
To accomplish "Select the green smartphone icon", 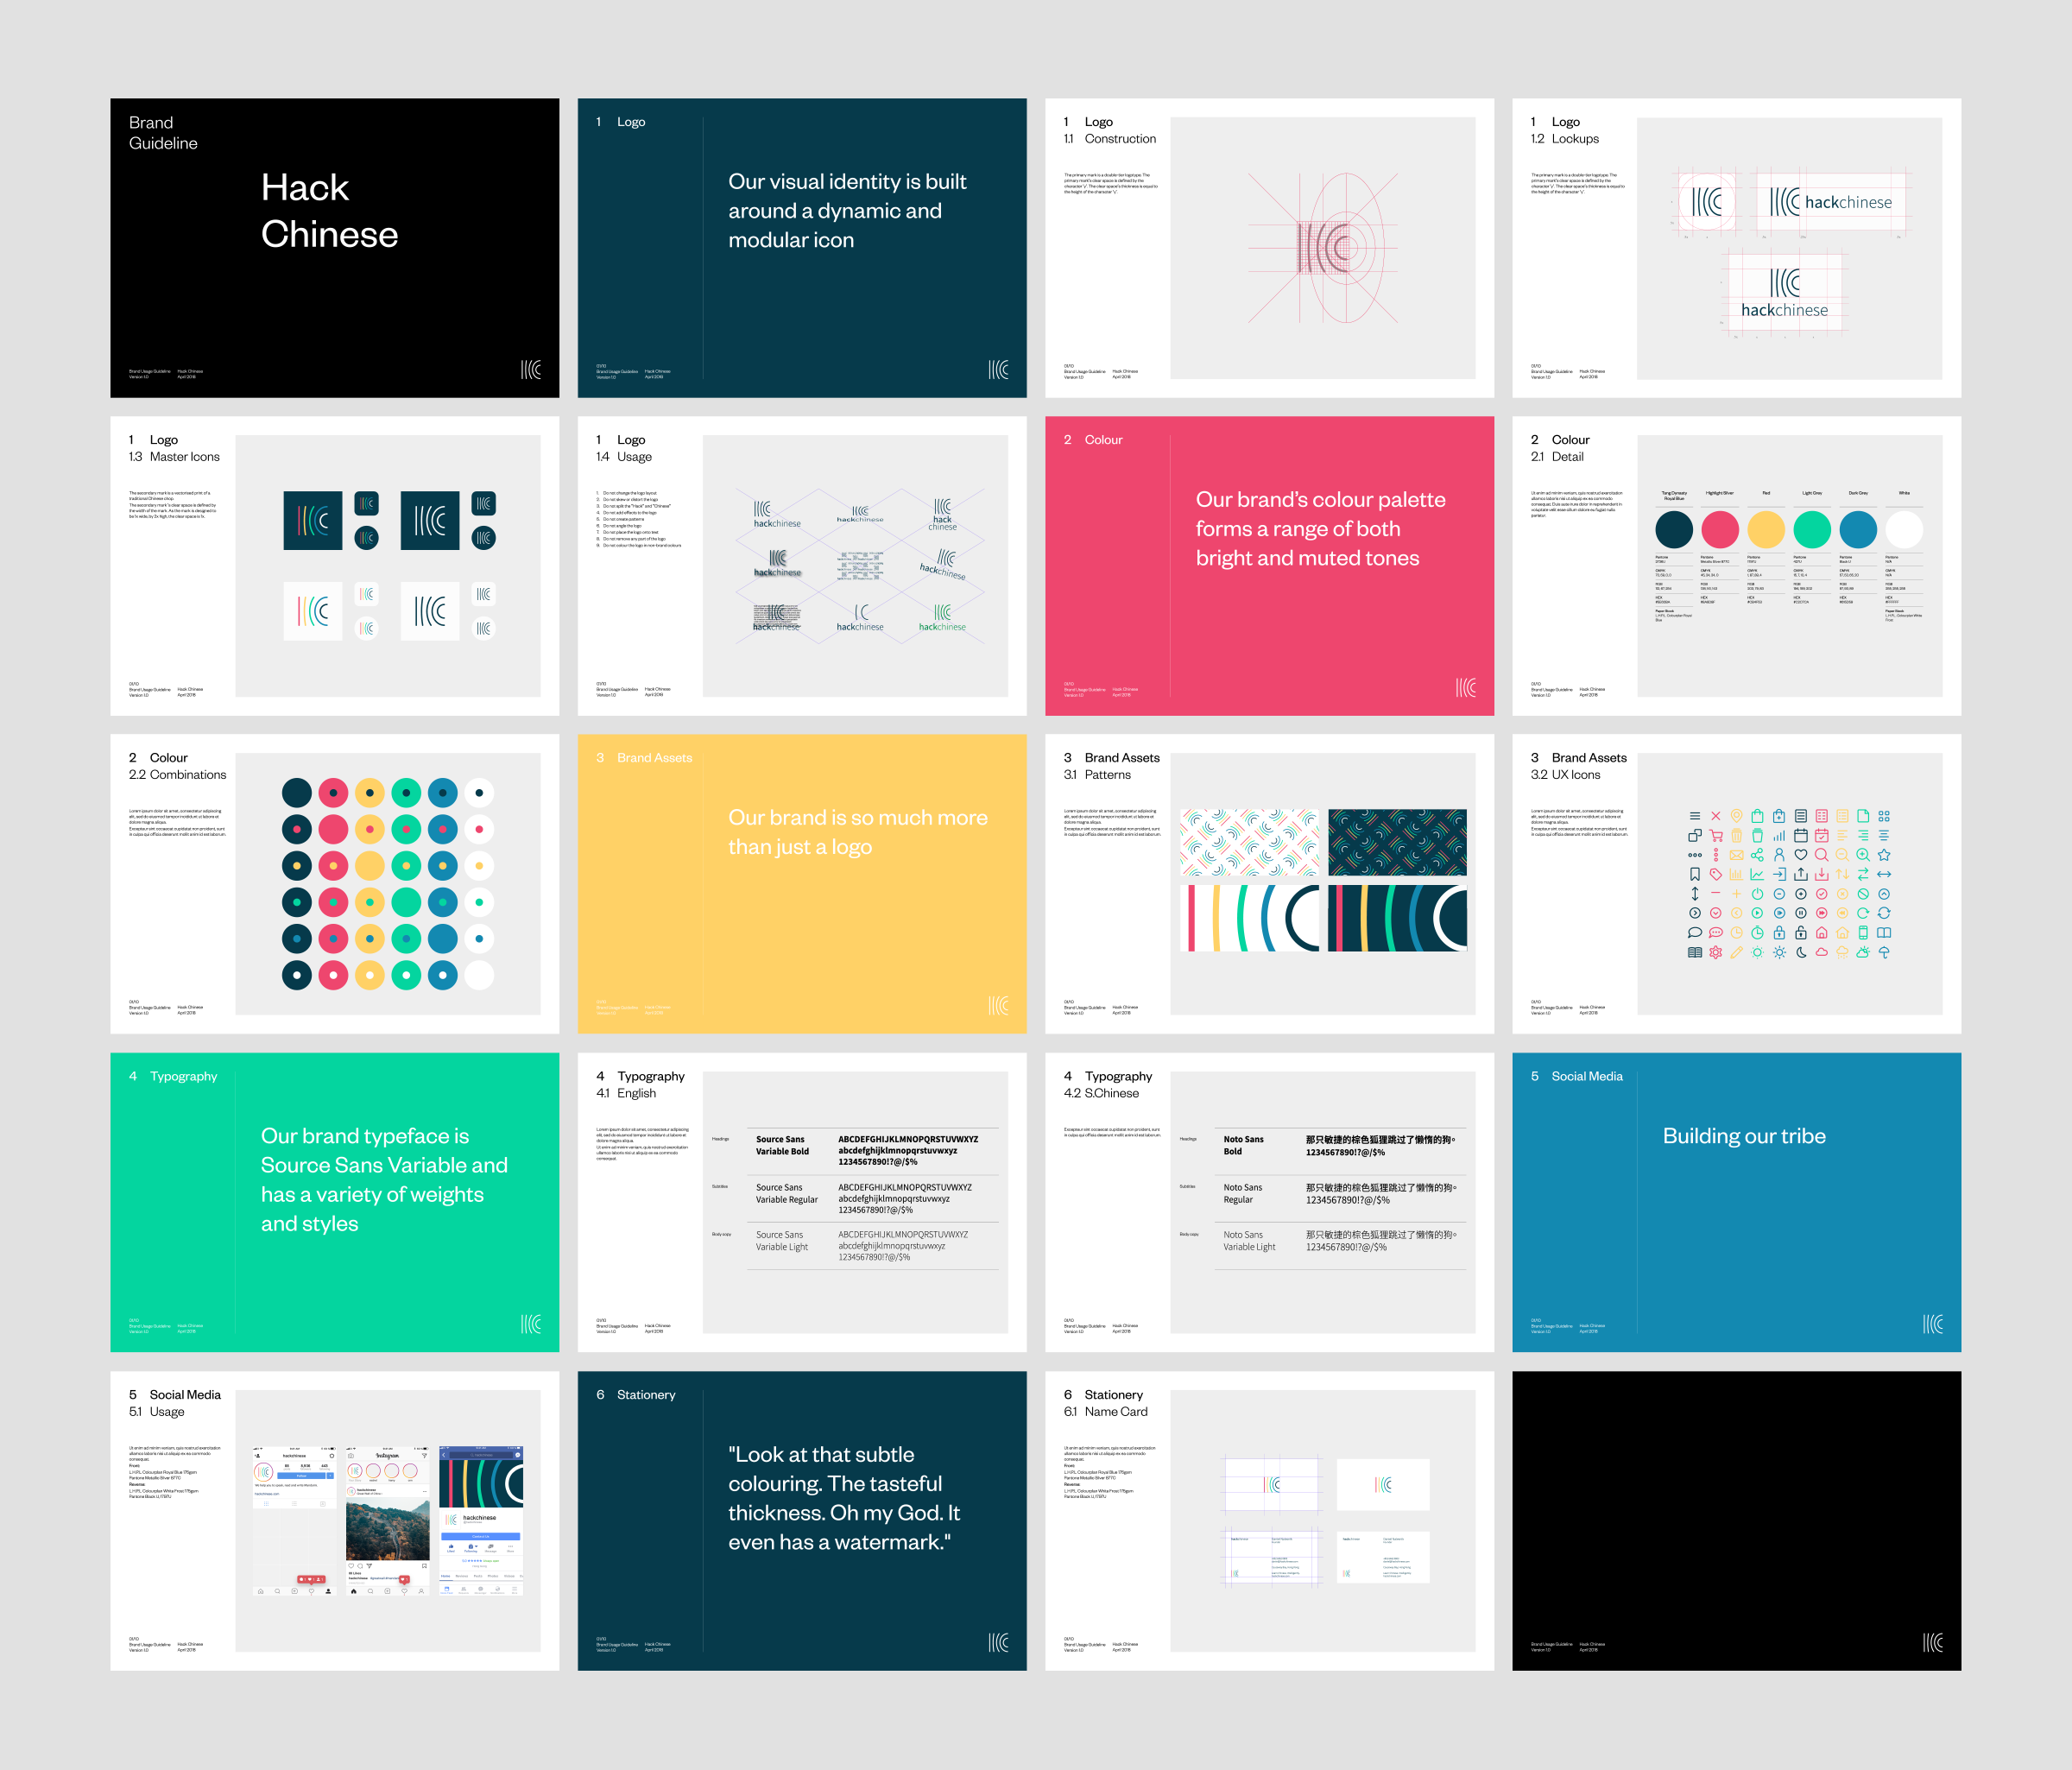I will point(1863,933).
